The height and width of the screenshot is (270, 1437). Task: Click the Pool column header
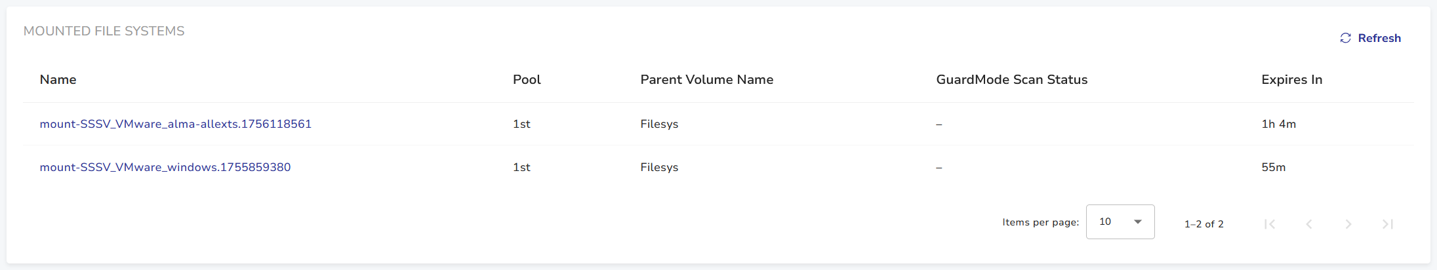point(527,79)
